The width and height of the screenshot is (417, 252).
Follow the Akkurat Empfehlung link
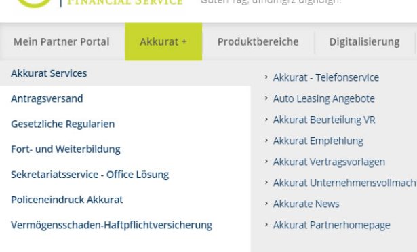click(x=318, y=141)
